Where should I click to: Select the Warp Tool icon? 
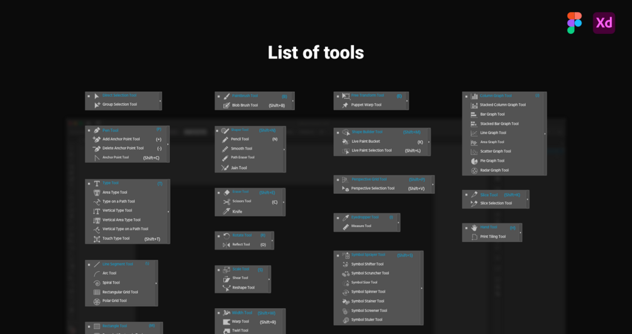[226, 322]
